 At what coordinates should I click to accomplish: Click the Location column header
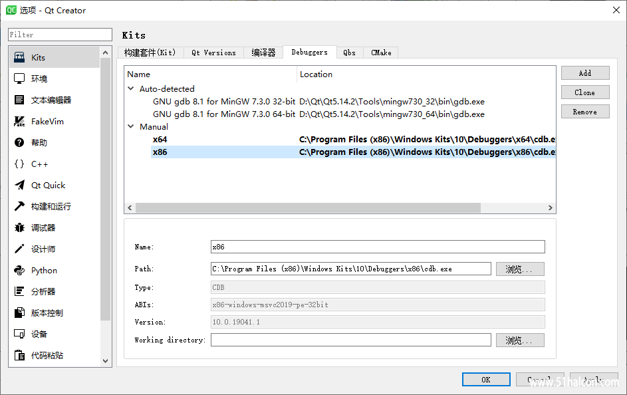426,74
